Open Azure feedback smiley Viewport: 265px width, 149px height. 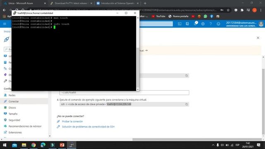click(x=218, y=24)
